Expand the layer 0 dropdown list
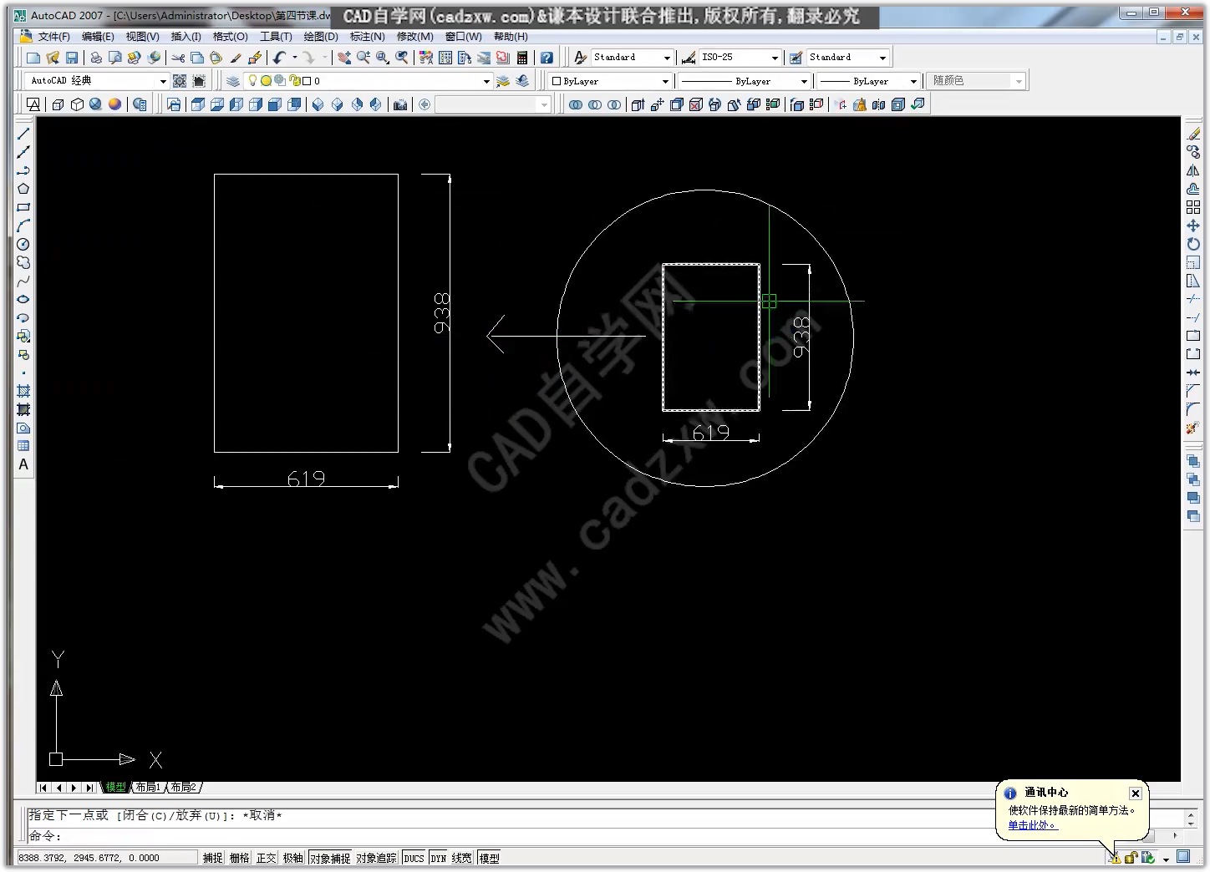Image resolution: width=1210 pixels, height=872 pixels. click(x=486, y=81)
